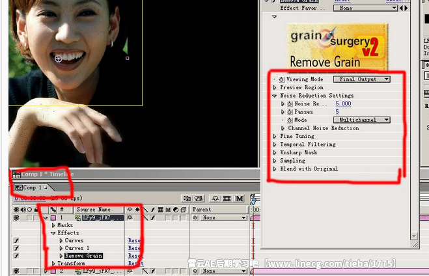Image resolution: width=429 pixels, height=276 pixels.
Task: Click layer 1 parent pick whip icon
Action: pyautogui.click(x=195, y=217)
